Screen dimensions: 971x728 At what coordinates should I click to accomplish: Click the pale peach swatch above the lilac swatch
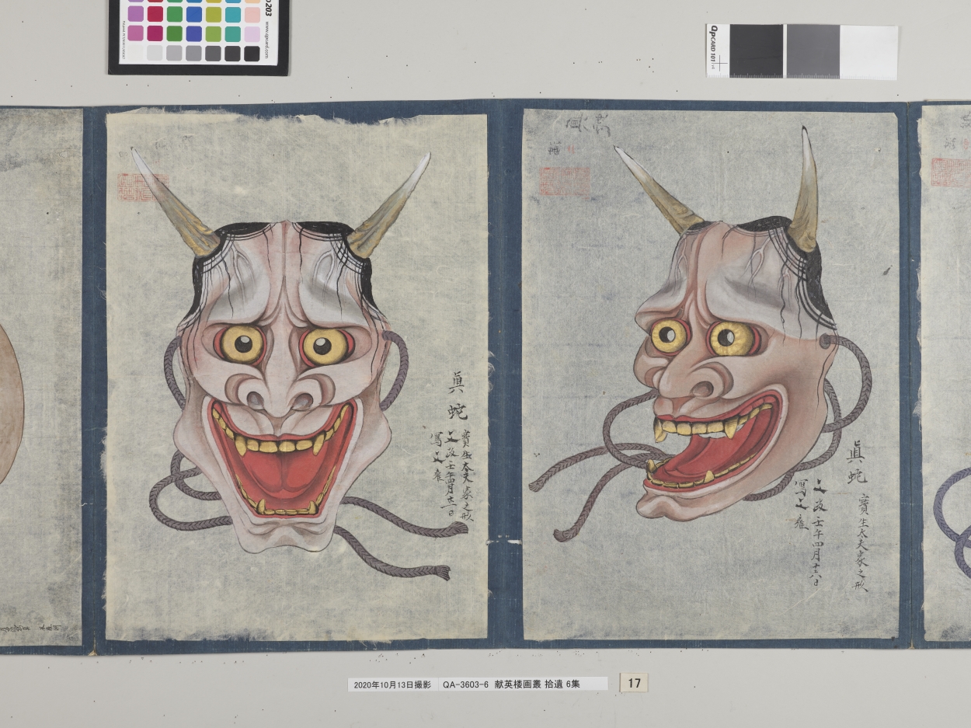(252, 14)
